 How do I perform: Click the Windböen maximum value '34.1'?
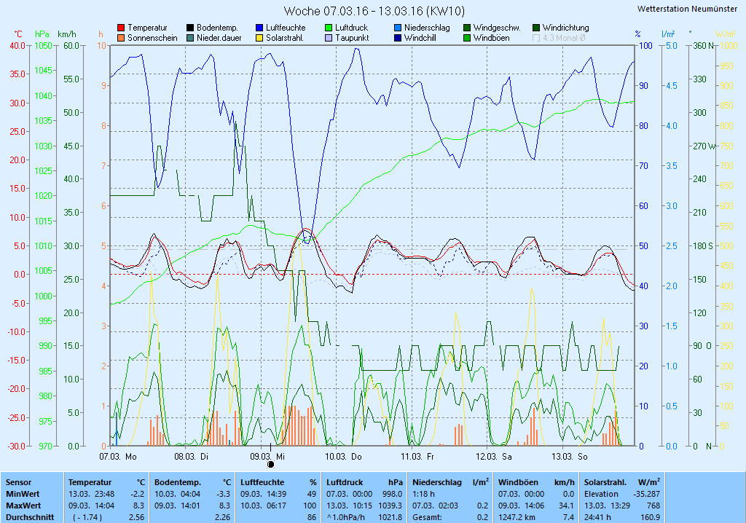click(x=566, y=506)
